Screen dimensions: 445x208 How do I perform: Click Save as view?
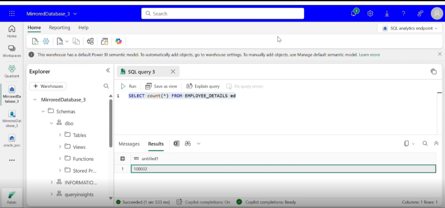(x=161, y=86)
